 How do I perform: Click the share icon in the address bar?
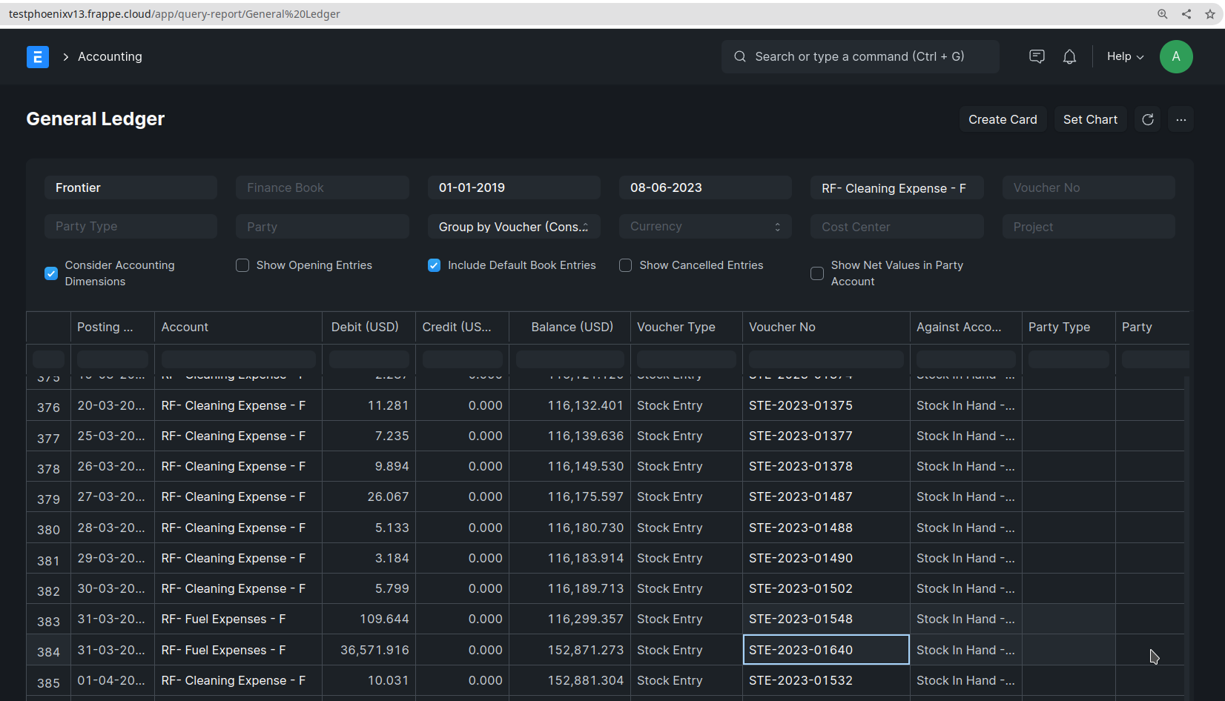(1186, 13)
